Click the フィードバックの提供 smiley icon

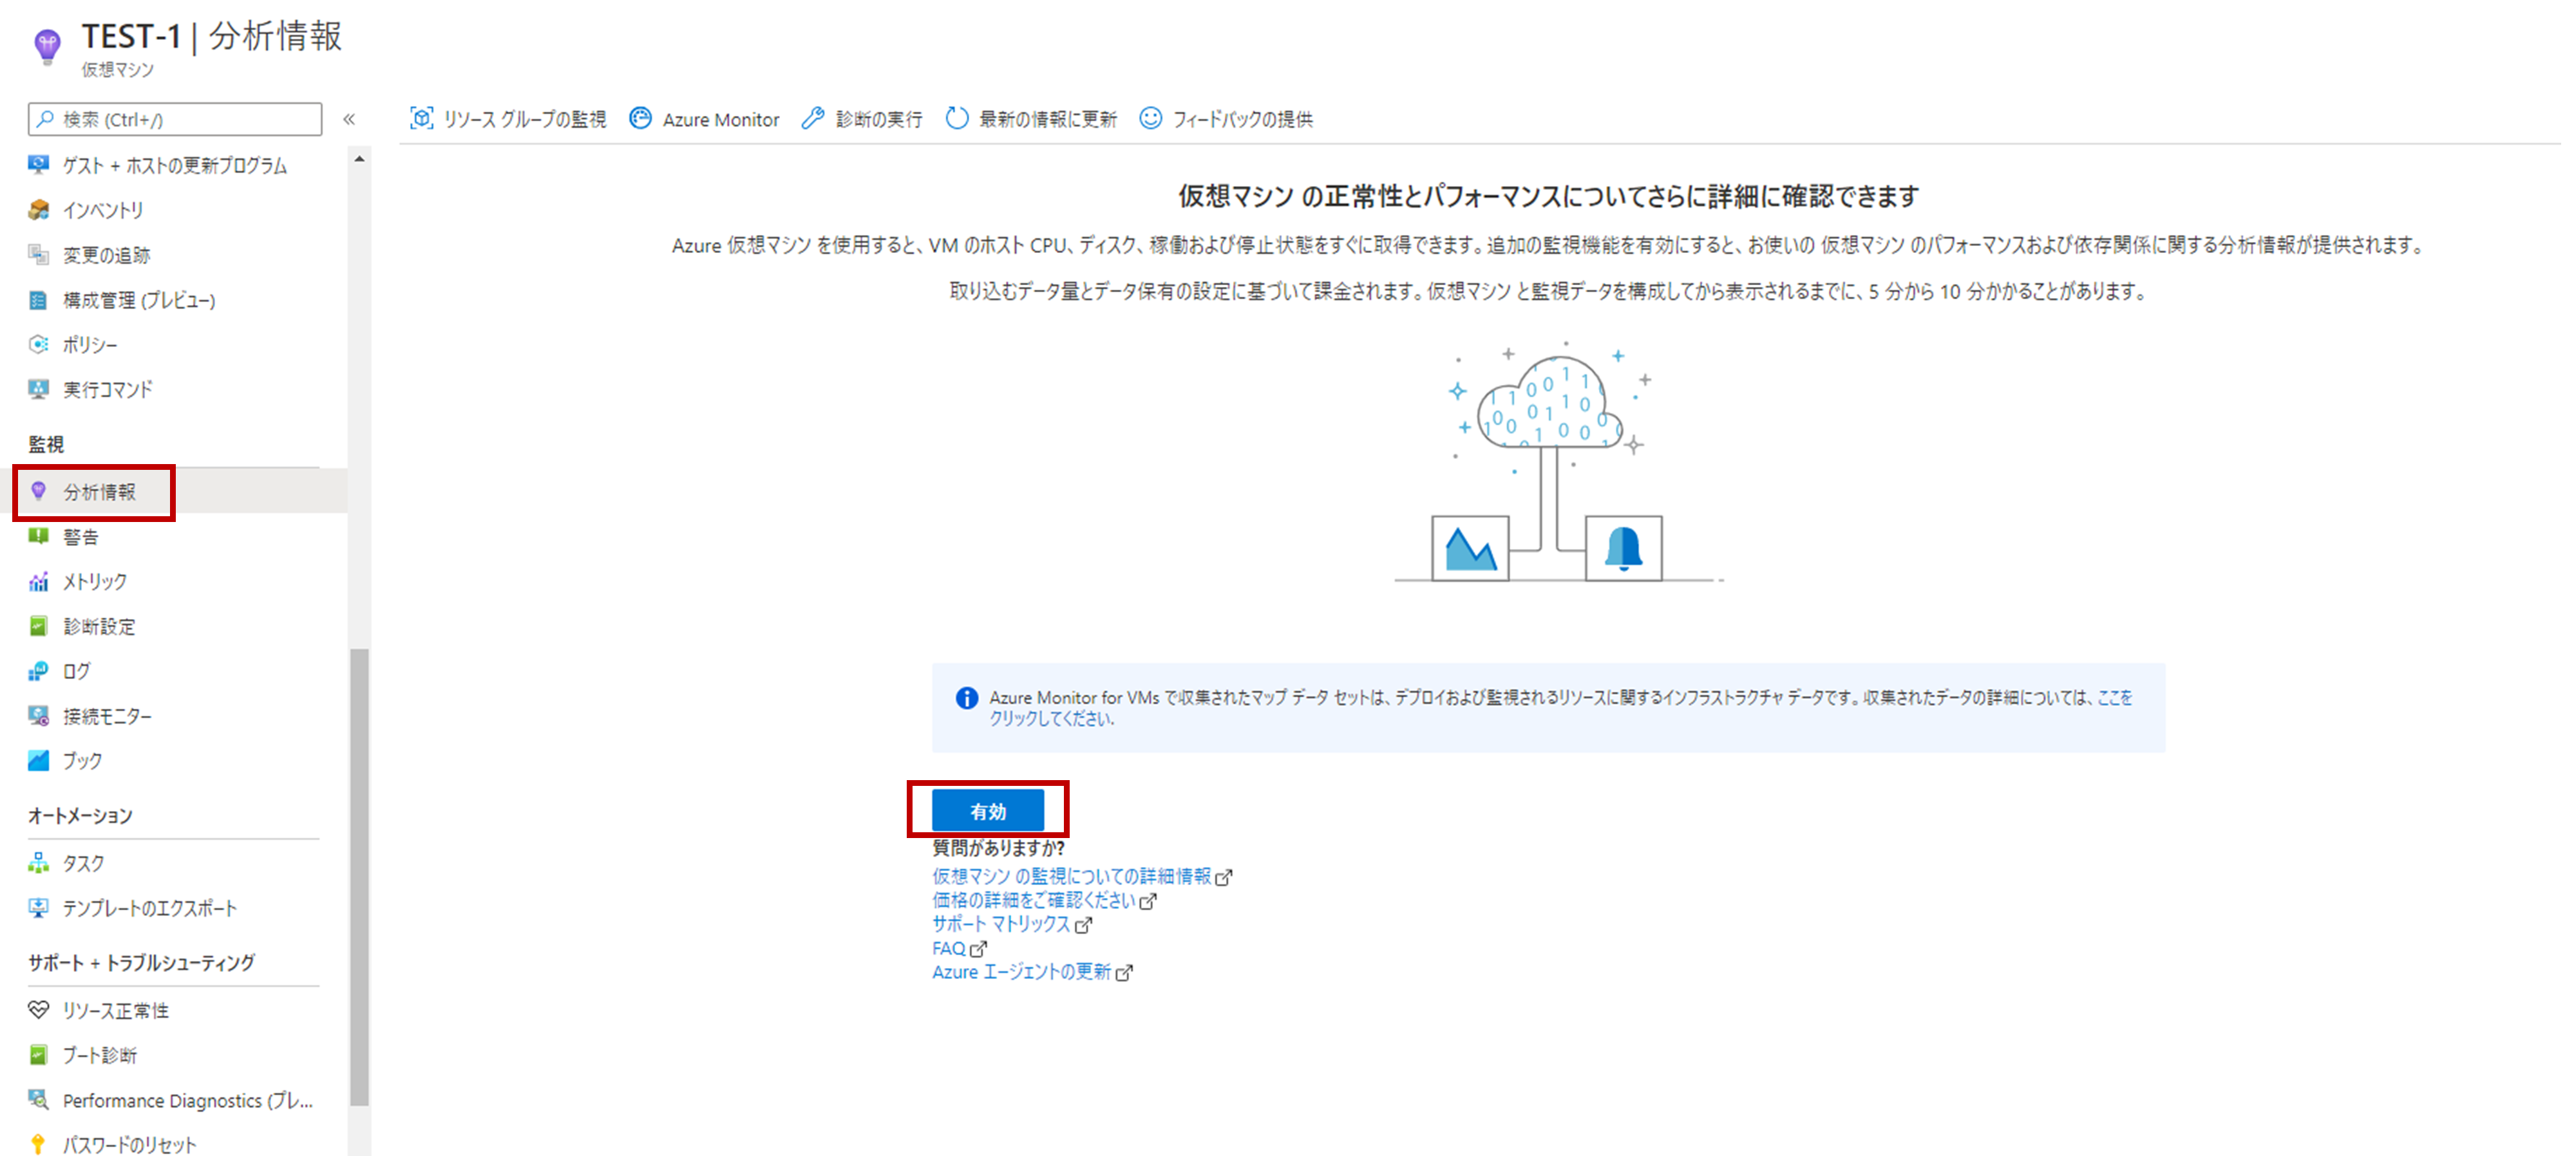1151,119
